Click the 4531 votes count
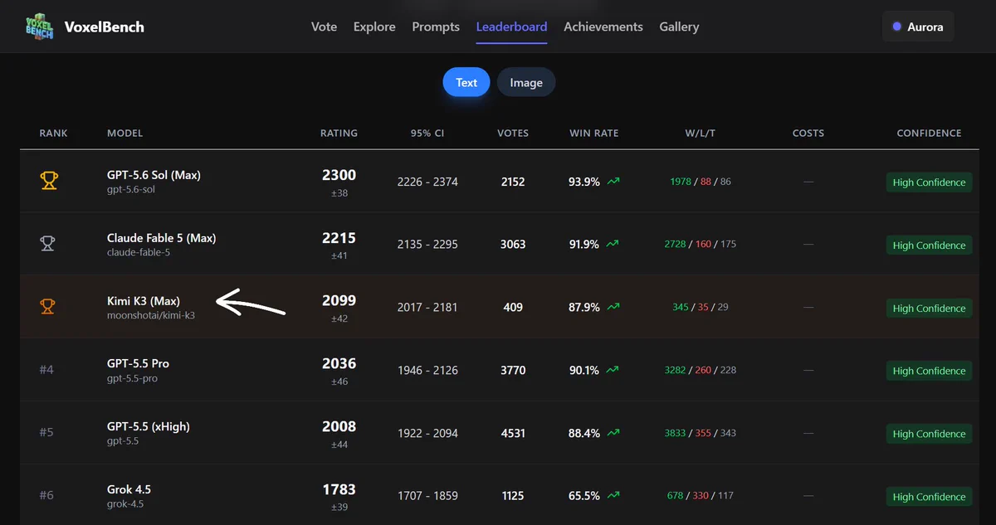 (x=513, y=433)
